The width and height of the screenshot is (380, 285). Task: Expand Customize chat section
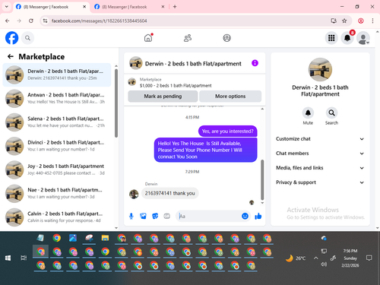click(x=320, y=139)
